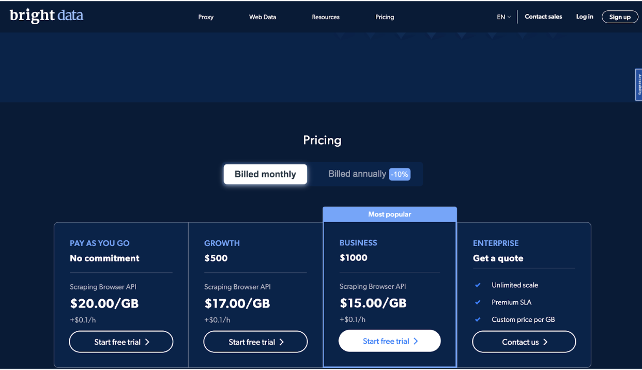Click Contact us in Enterprise plan
Viewport: 642px width, 370px height.
tap(524, 342)
